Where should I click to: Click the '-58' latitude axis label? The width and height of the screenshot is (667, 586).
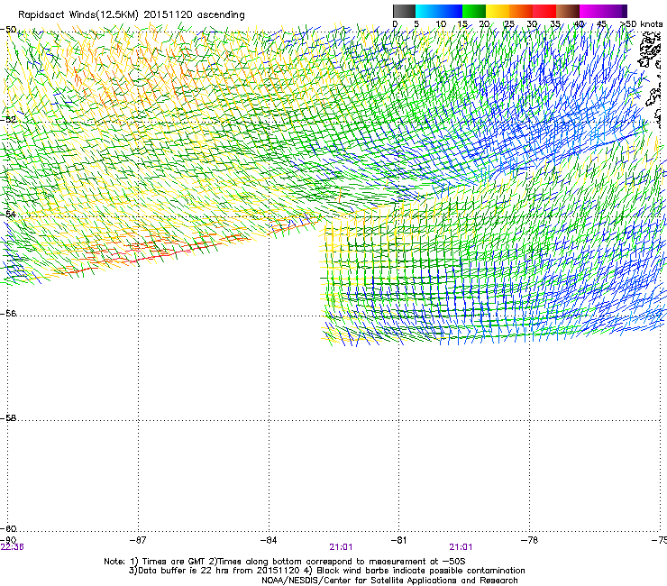pyautogui.click(x=8, y=418)
